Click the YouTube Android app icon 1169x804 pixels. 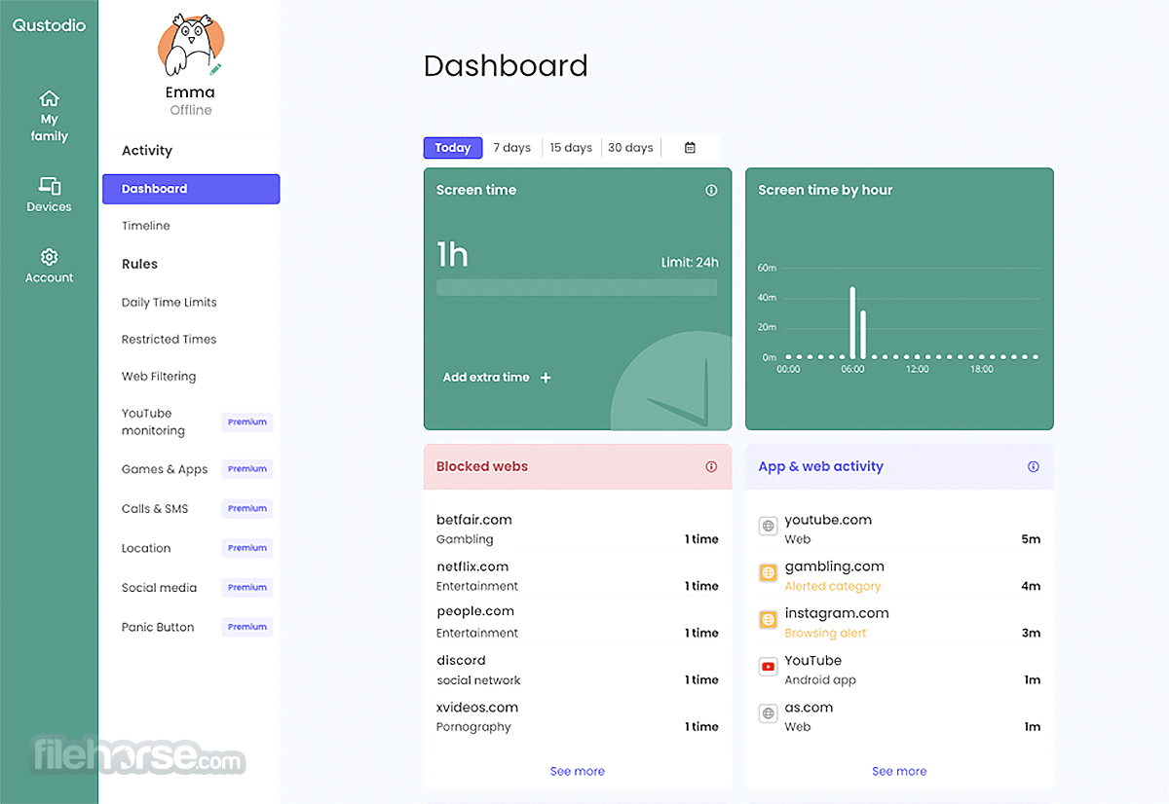click(768, 667)
